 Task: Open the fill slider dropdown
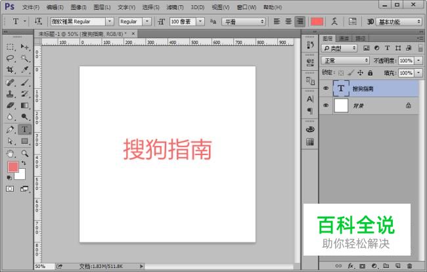tap(418, 73)
